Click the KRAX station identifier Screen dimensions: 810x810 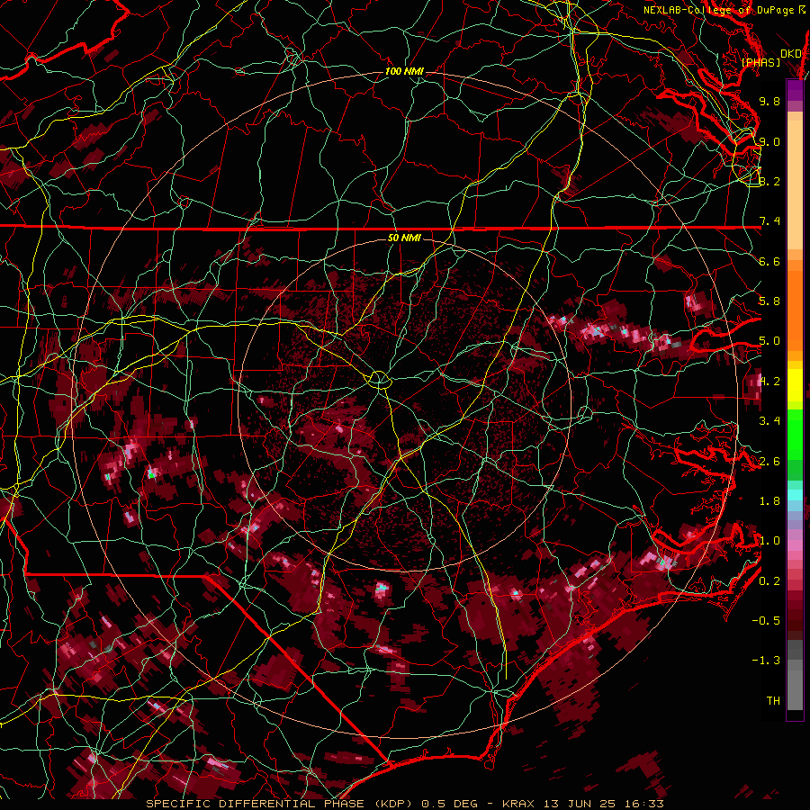coord(519,804)
